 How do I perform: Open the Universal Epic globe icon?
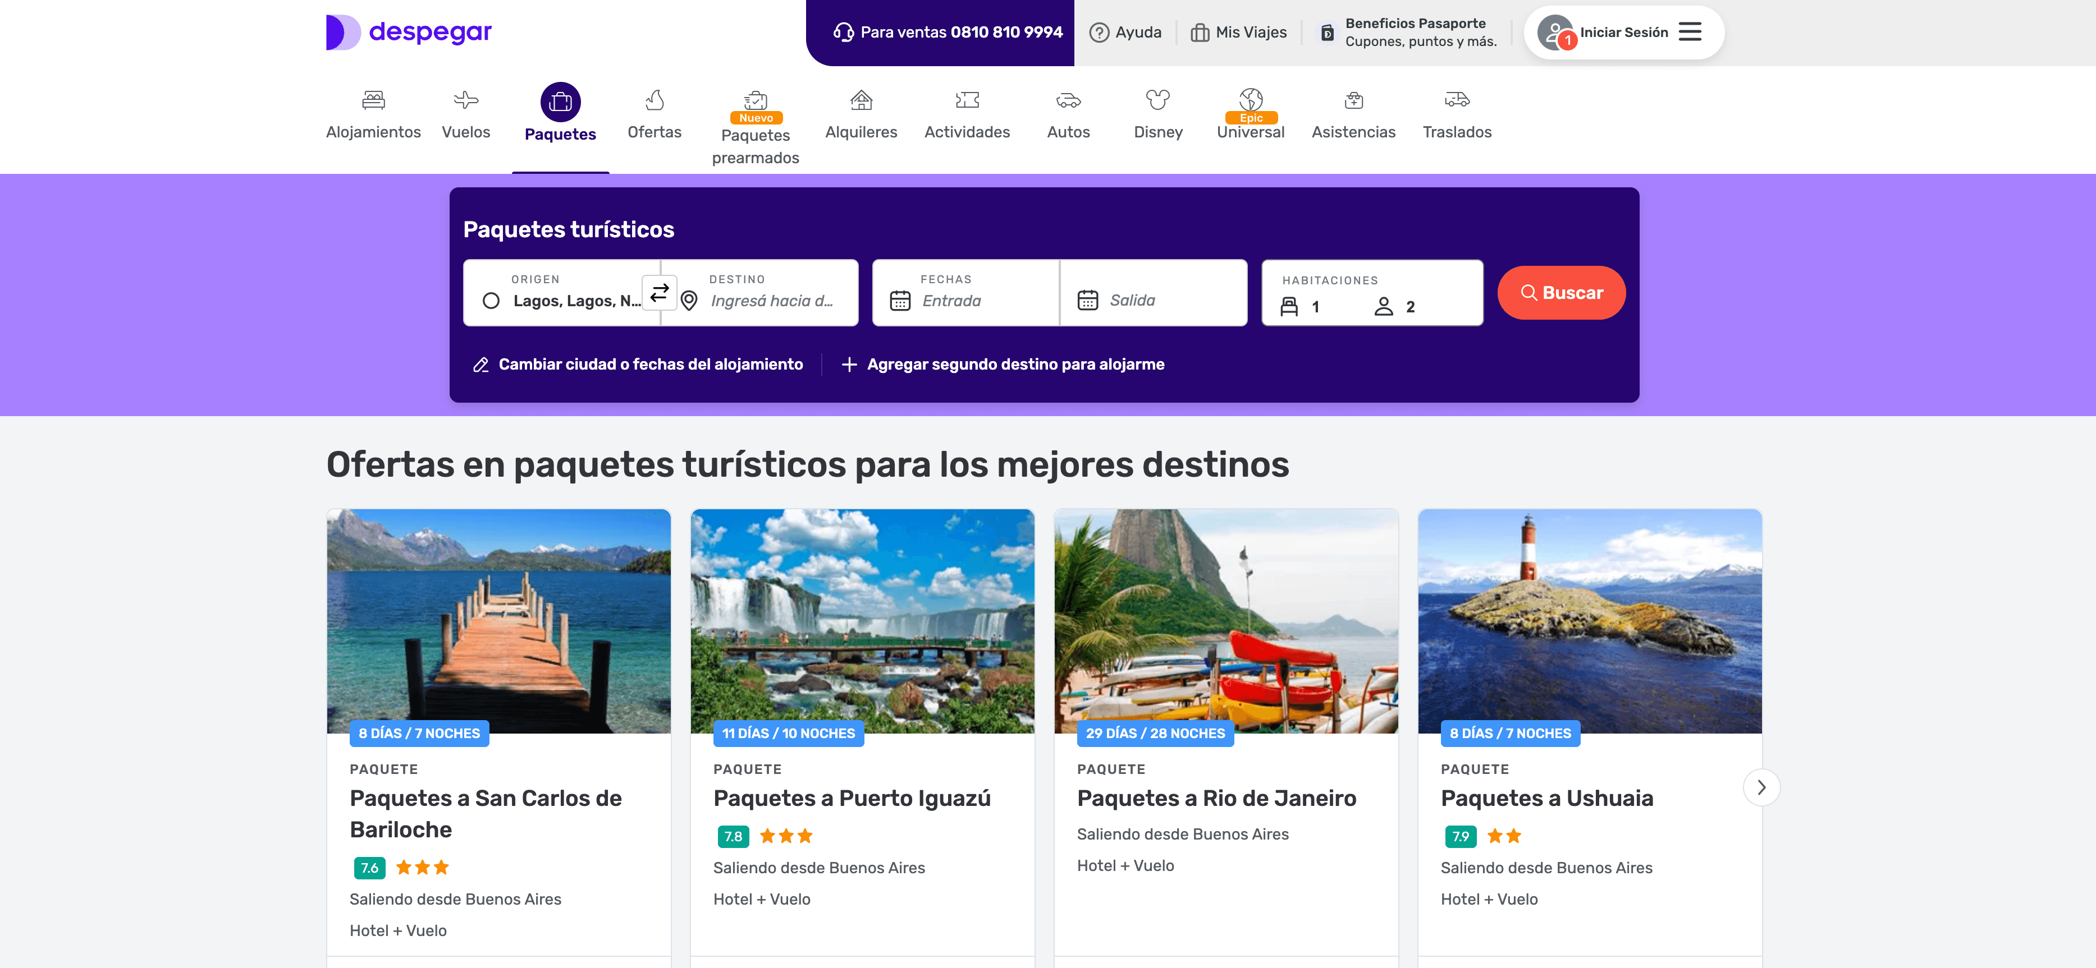(x=1251, y=99)
